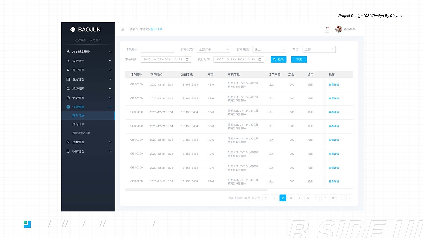Open the 订单状态 dropdown

(213, 49)
